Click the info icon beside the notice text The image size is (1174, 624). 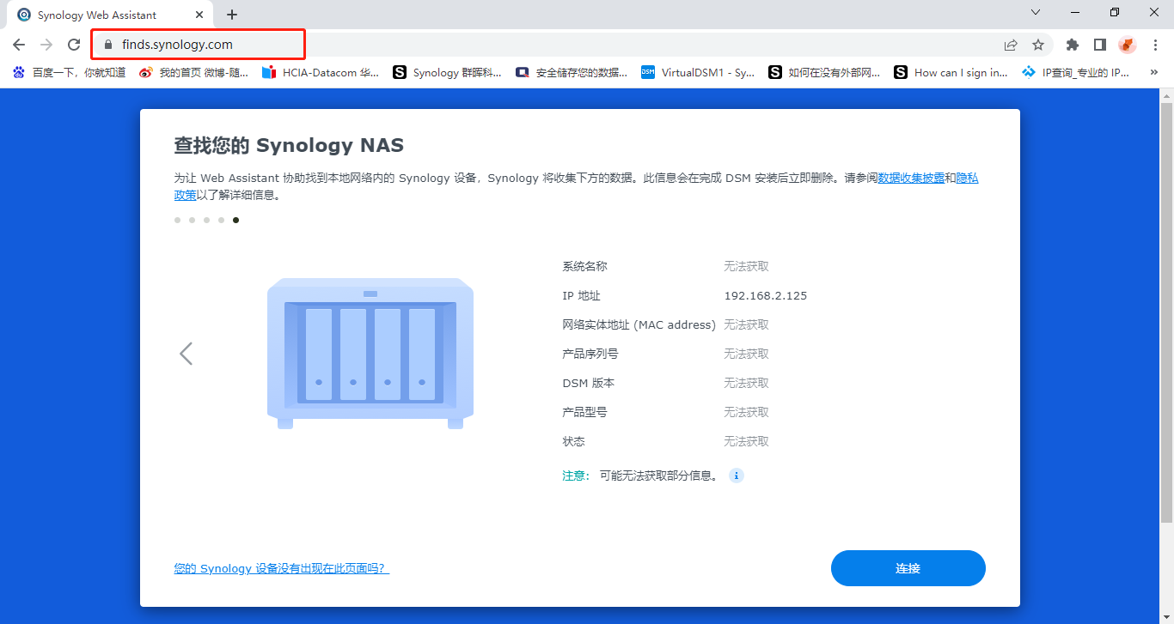coord(736,476)
